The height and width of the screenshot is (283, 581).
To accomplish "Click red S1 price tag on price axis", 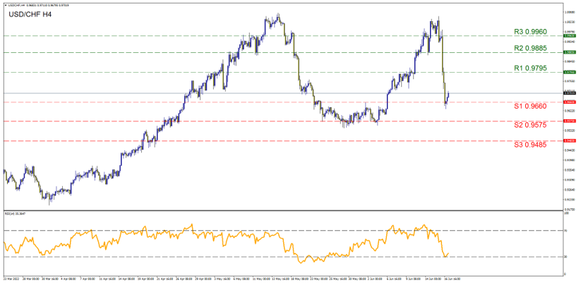I will coord(570,102).
